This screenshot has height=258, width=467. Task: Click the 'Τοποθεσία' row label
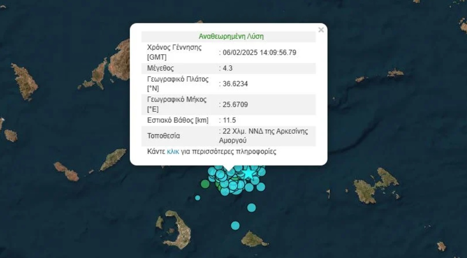tap(163, 136)
